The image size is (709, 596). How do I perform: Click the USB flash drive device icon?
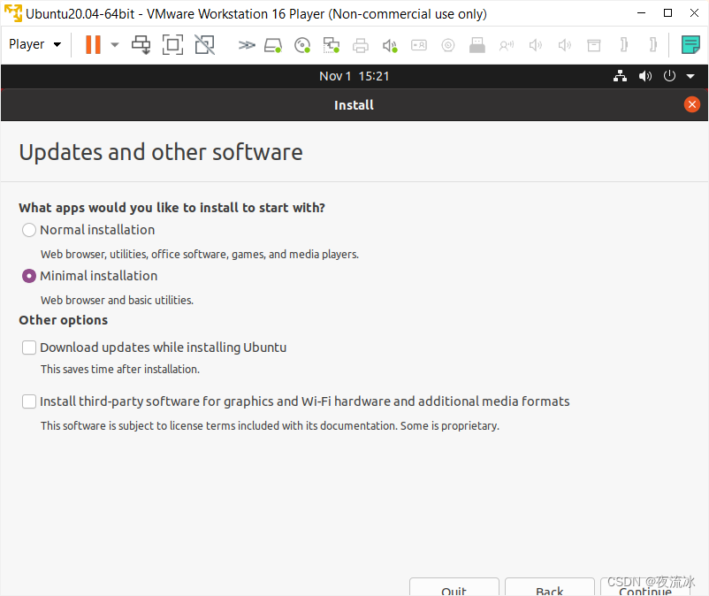pyautogui.click(x=477, y=45)
